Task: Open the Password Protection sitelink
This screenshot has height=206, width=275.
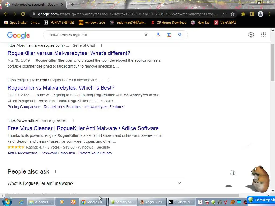Action: click(x=58, y=153)
